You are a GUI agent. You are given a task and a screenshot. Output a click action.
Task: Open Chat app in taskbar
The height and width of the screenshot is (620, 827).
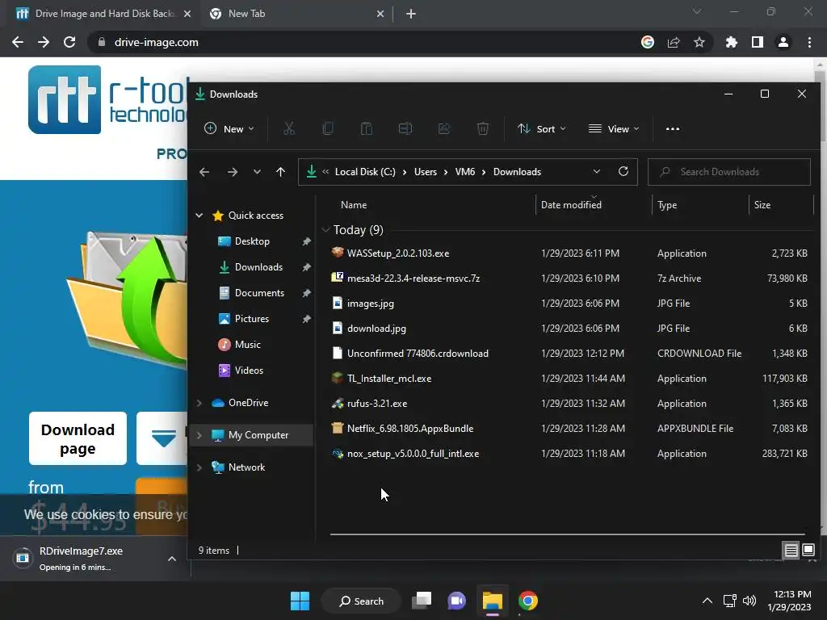coord(457,601)
